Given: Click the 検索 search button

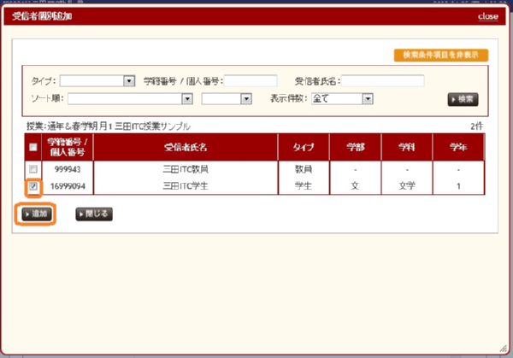Looking at the screenshot, I should [463, 99].
